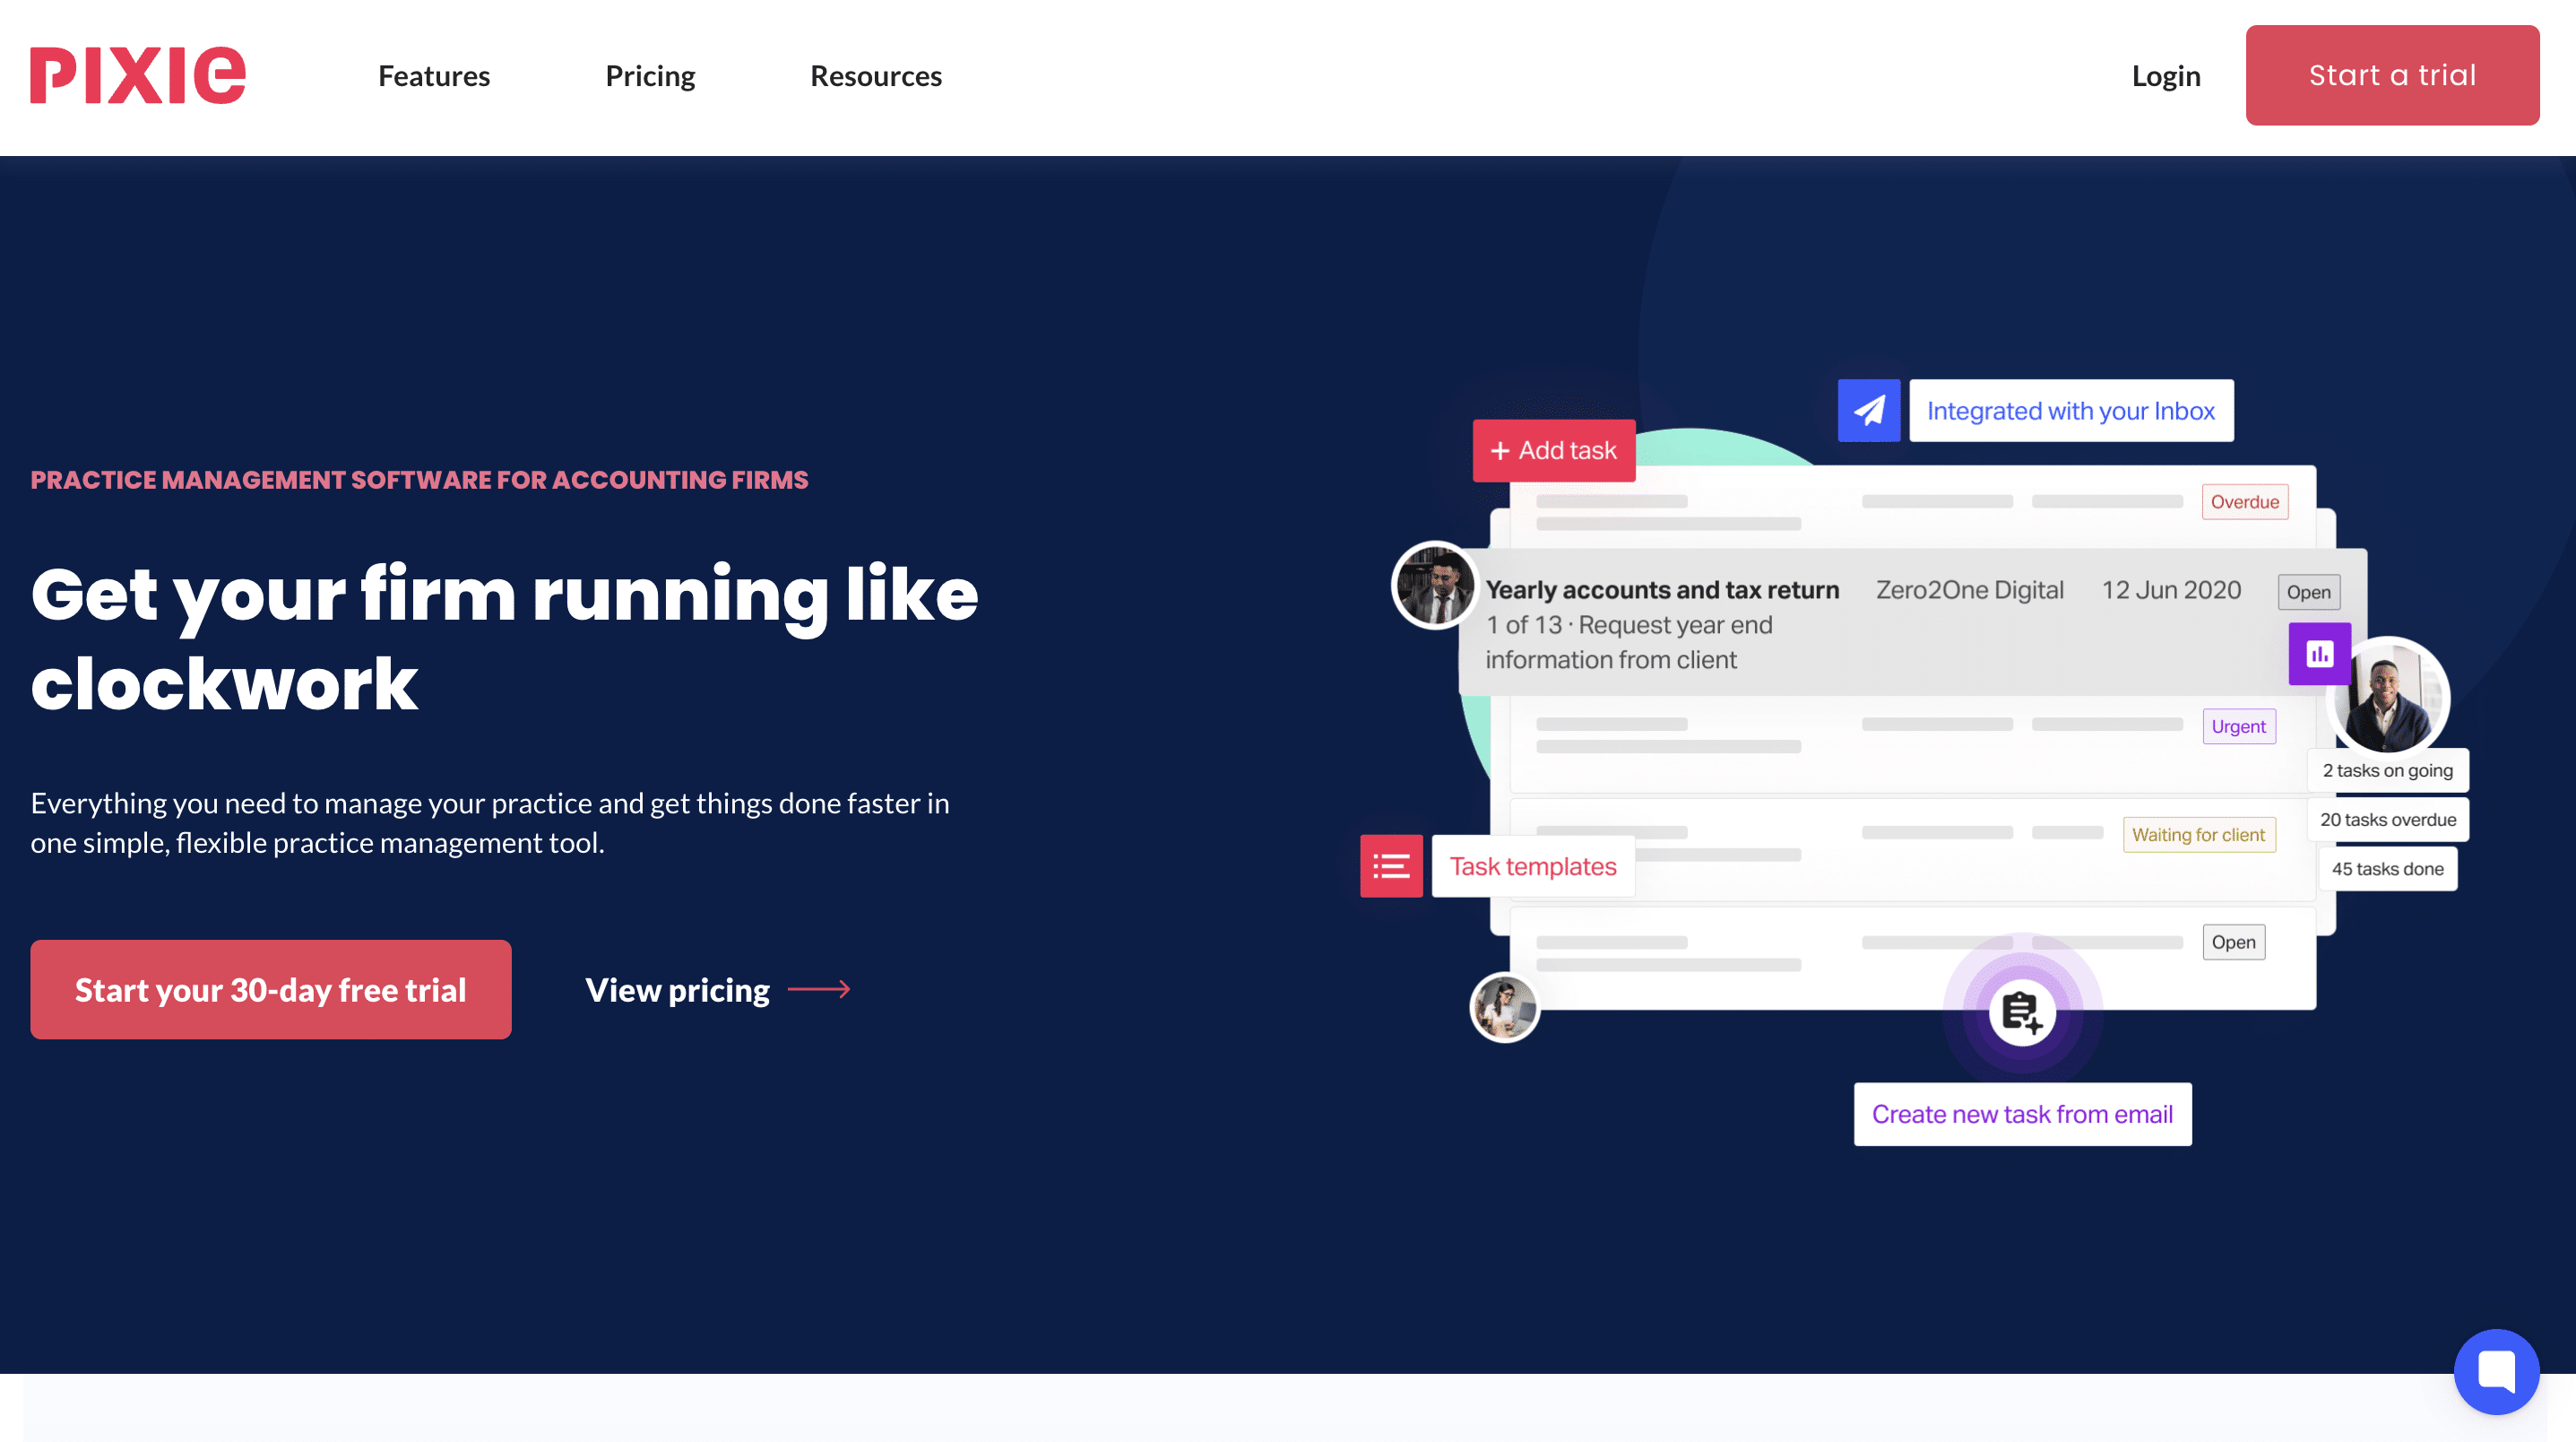This screenshot has height=1442, width=2576.
Task: Switch to the Pricing page
Action: pos(650,76)
